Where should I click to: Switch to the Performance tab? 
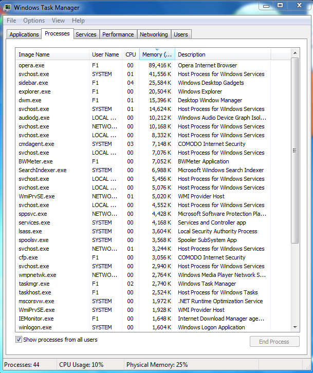pyautogui.click(x=118, y=34)
